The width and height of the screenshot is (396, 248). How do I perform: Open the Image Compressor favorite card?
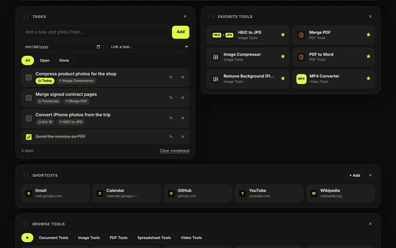248,57
